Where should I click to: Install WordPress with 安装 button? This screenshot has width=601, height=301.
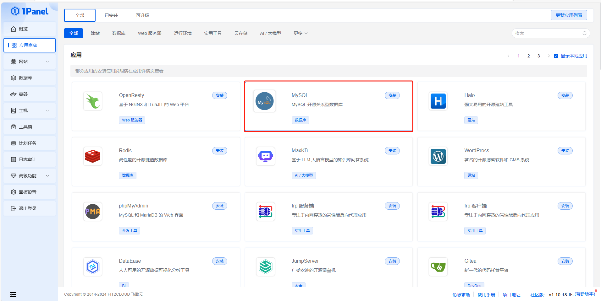pos(565,151)
